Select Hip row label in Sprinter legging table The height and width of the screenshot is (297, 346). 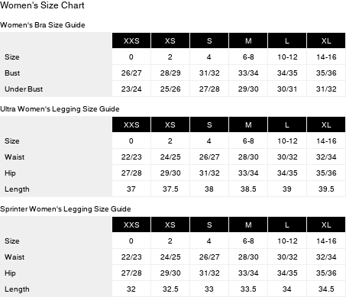pos(10,273)
